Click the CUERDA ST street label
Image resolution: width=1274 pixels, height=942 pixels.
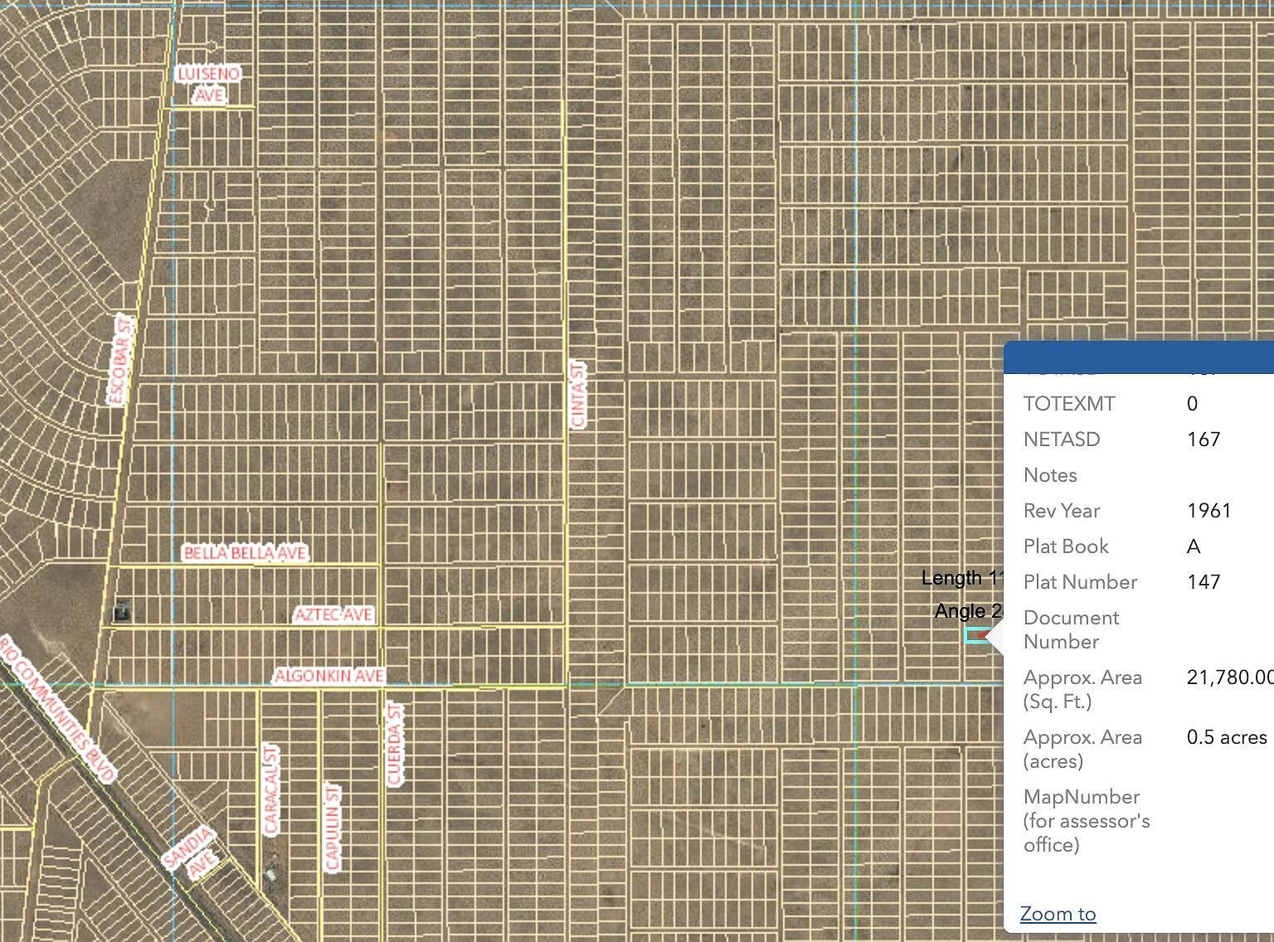point(393,744)
